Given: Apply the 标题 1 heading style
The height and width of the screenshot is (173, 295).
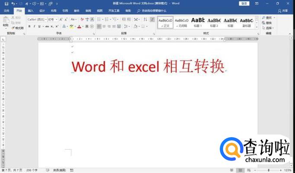Looking at the screenshot, I should pos(198,22).
